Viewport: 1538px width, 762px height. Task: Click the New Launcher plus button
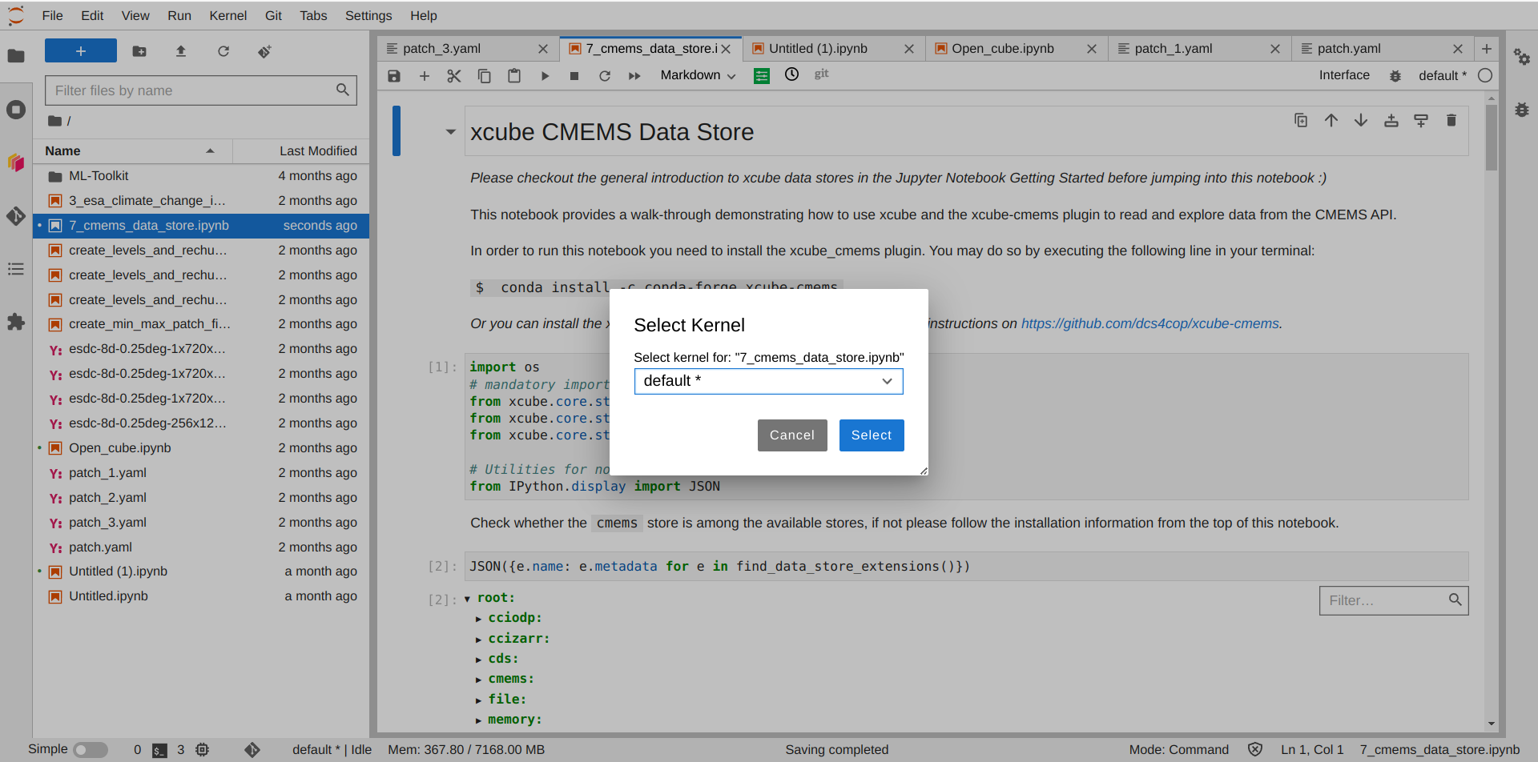click(x=81, y=51)
